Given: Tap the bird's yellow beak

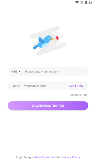Looking at the screenshot, I should point(52,39).
